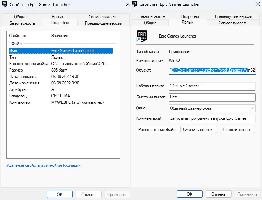This screenshot has height=200, width=262.
Task: Select the Дата создания row
Action: pos(61,77)
